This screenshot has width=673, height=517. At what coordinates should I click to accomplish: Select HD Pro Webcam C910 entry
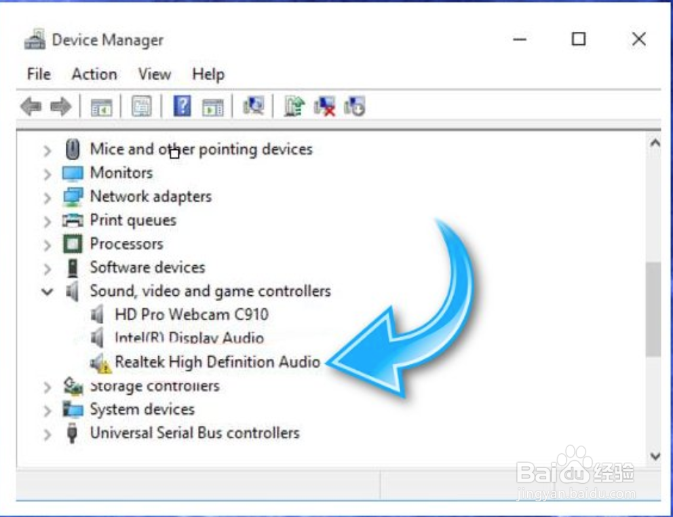click(191, 314)
